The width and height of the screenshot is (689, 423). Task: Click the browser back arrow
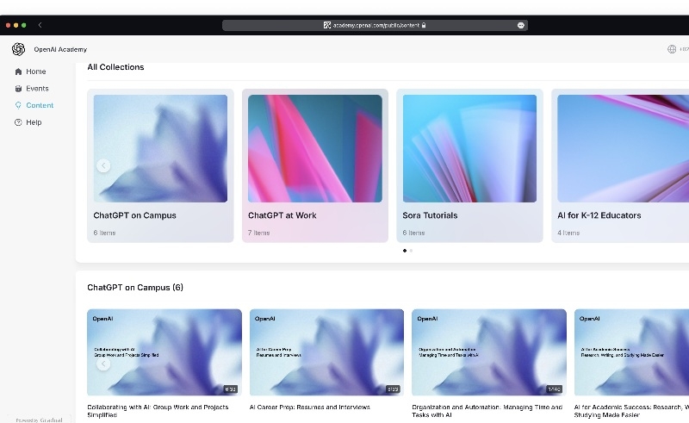40,25
